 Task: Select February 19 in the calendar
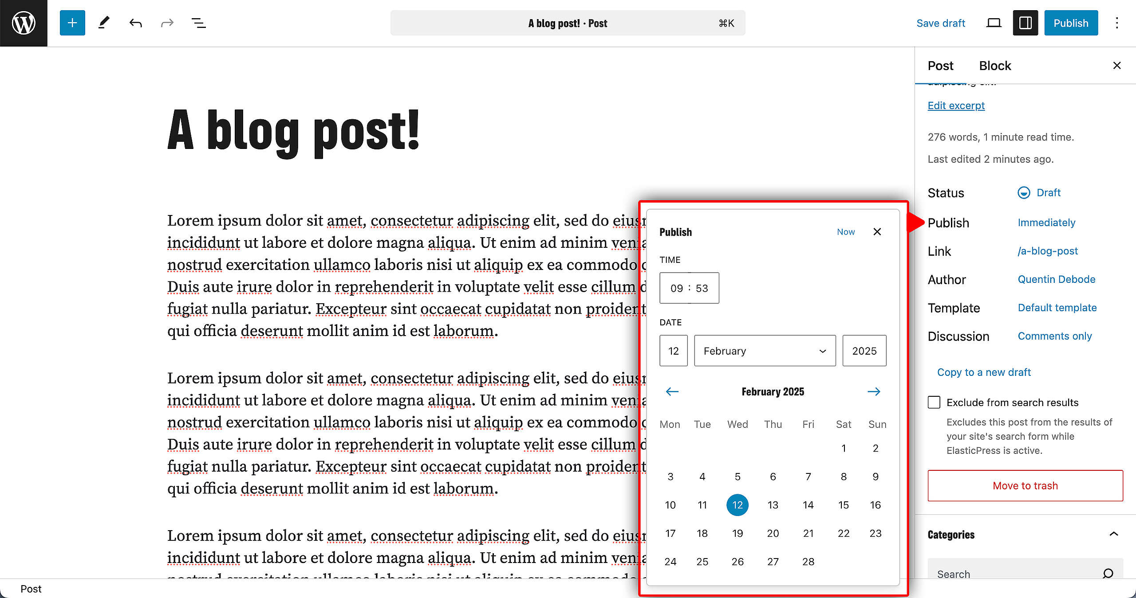tap(738, 533)
